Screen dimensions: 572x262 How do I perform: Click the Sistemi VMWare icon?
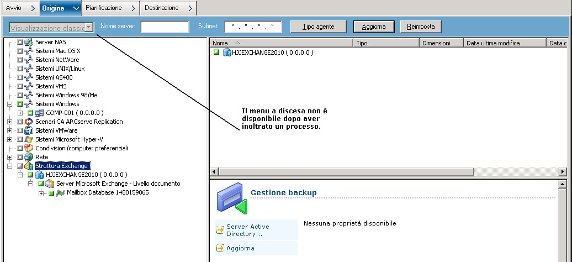pos(29,130)
